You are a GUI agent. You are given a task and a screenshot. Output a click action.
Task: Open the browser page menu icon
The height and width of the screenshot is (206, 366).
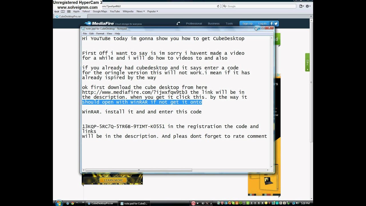(302, 6)
